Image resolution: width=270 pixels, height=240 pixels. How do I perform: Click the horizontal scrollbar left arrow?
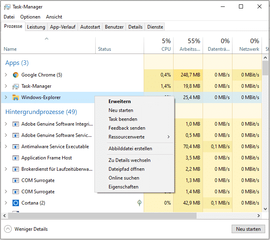pos(5,216)
